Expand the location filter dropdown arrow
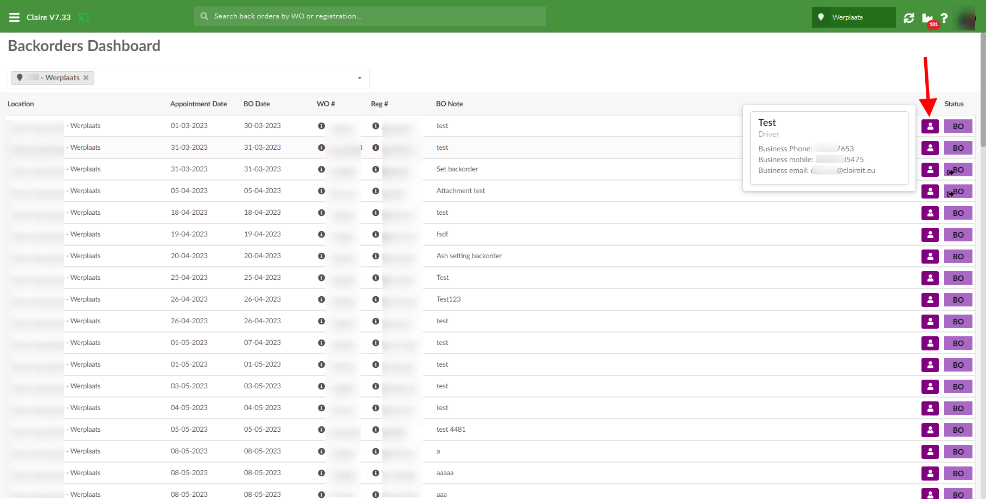Screen dimensions: 986x499 pyautogui.click(x=360, y=78)
